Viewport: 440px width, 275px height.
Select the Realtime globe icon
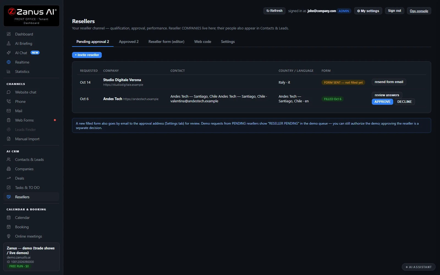pos(9,62)
